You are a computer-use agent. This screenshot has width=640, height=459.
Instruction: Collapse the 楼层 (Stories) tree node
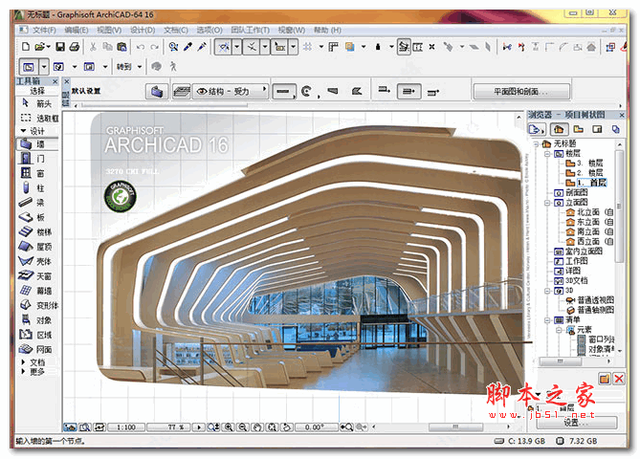pyautogui.click(x=547, y=154)
